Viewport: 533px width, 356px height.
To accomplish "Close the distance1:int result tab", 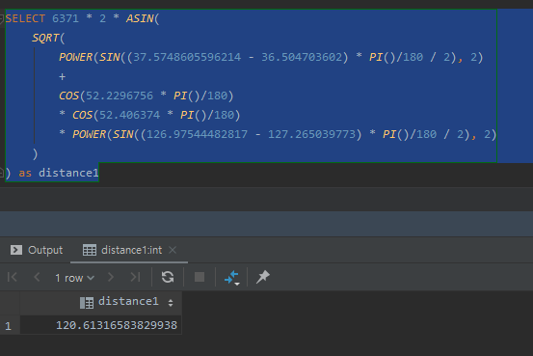I will pyautogui.click(x=173, y=250).
